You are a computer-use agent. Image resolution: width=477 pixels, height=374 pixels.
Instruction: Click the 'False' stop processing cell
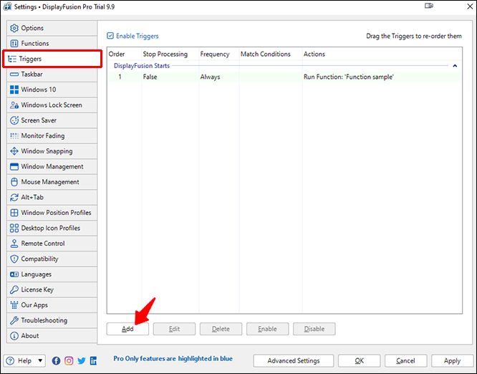(x=150, y=77)
